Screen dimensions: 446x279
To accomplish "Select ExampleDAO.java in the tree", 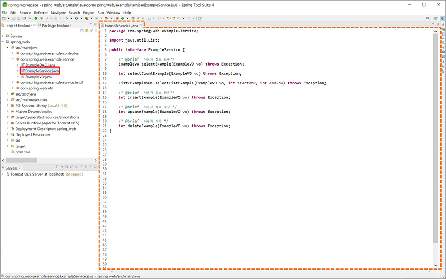I will point(38,65).
